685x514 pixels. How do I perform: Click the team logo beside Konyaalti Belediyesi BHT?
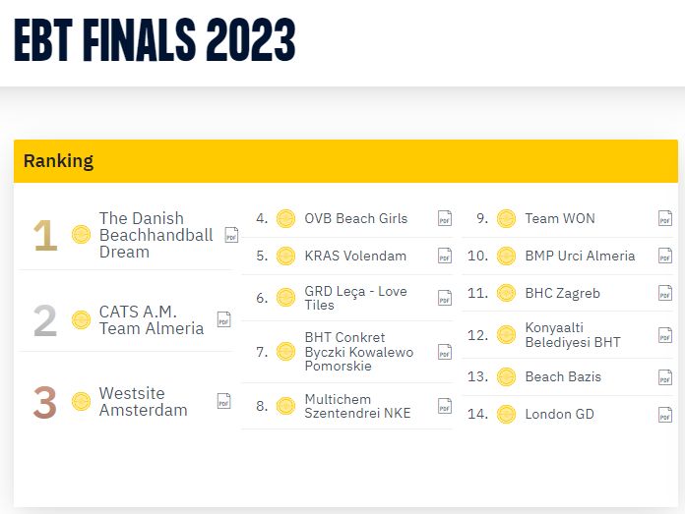(506, 335)
